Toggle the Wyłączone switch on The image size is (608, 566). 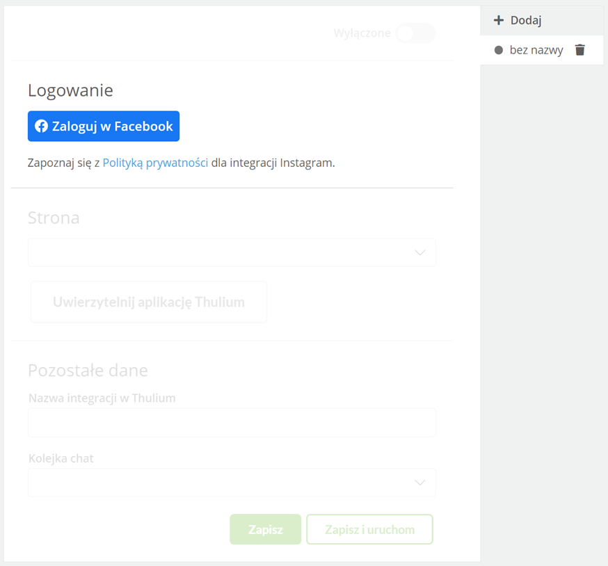click(x=416, y=33)
